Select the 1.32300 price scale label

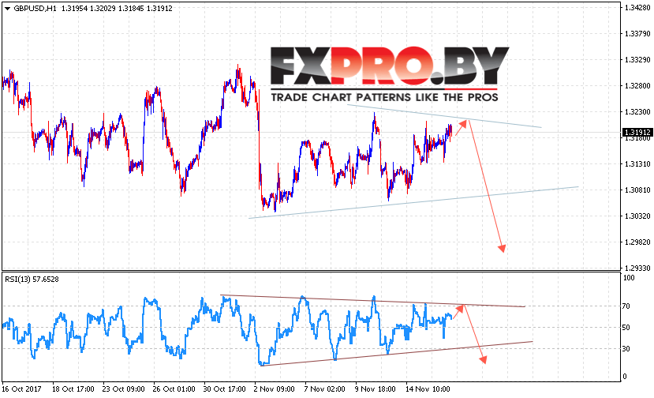pyautogui.click(x=637, y=112)
